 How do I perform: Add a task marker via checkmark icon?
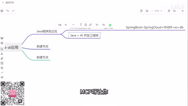(x=85, y=25)
